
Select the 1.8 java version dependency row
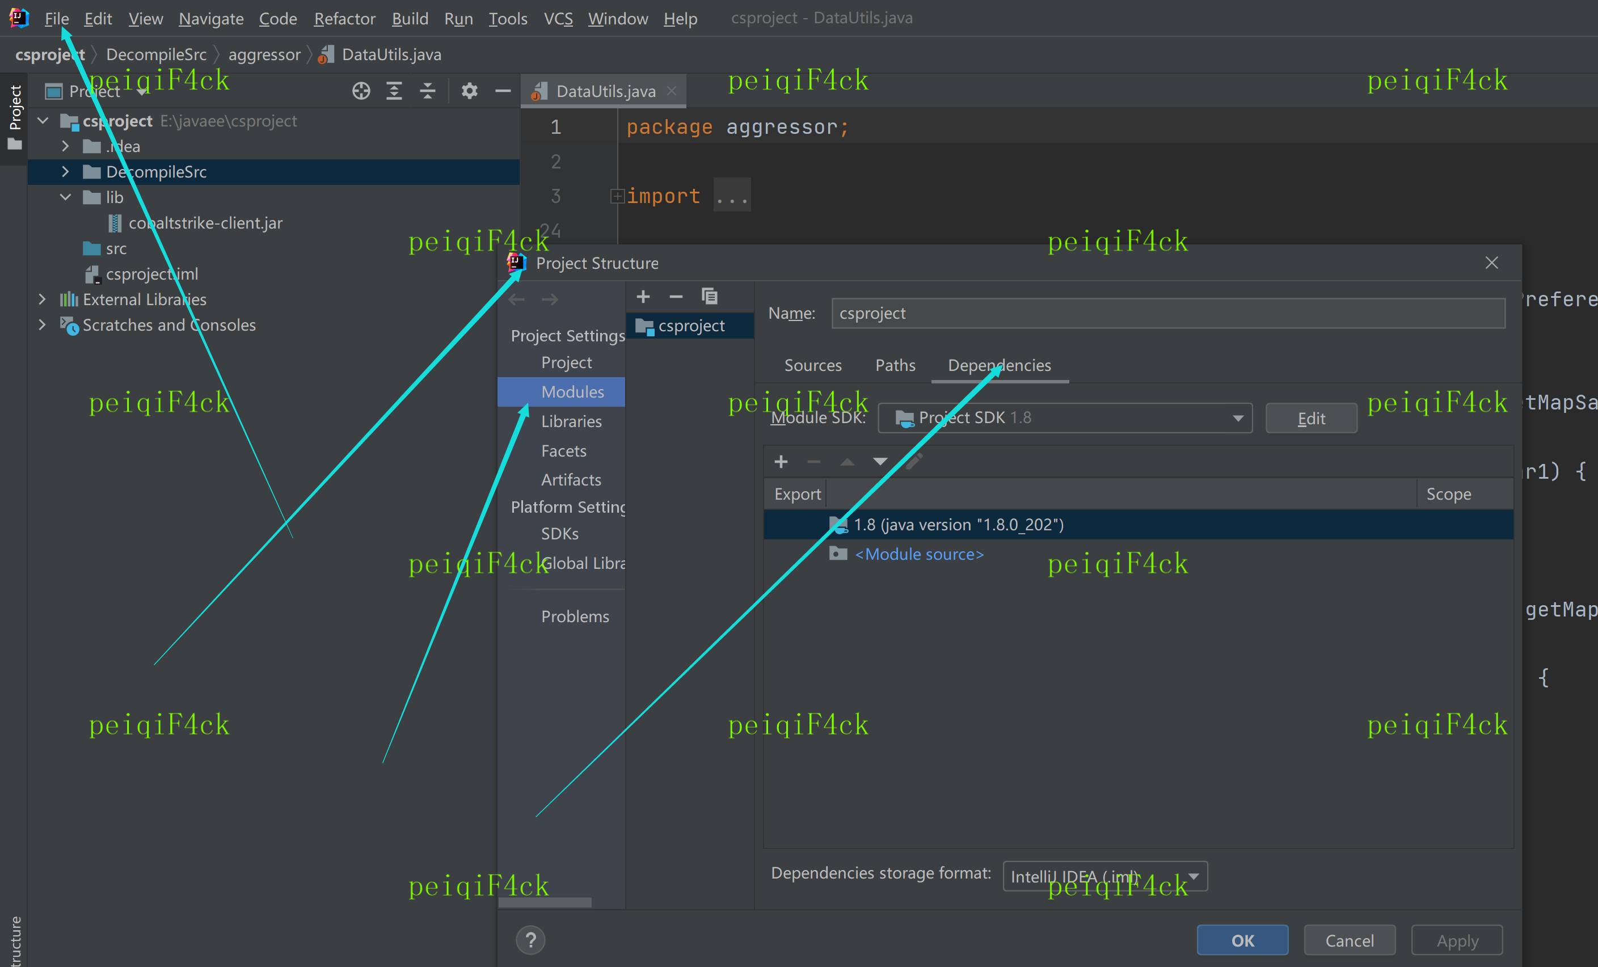point(1138,525)
